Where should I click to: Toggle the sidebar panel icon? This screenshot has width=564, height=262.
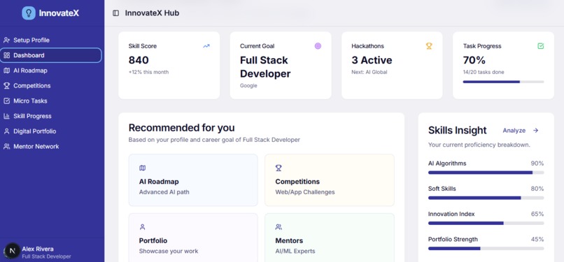tap(116, 13)
